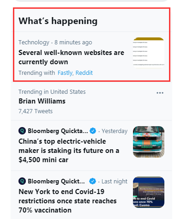Screen dimensions: 175x219
Task: Open New York to end Covid-19 restrictions headline
Action: tap(67, 201)
